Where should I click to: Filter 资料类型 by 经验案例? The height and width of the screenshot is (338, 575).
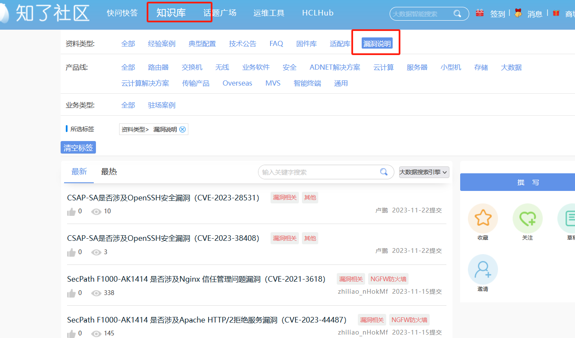(x=162, y=43)
